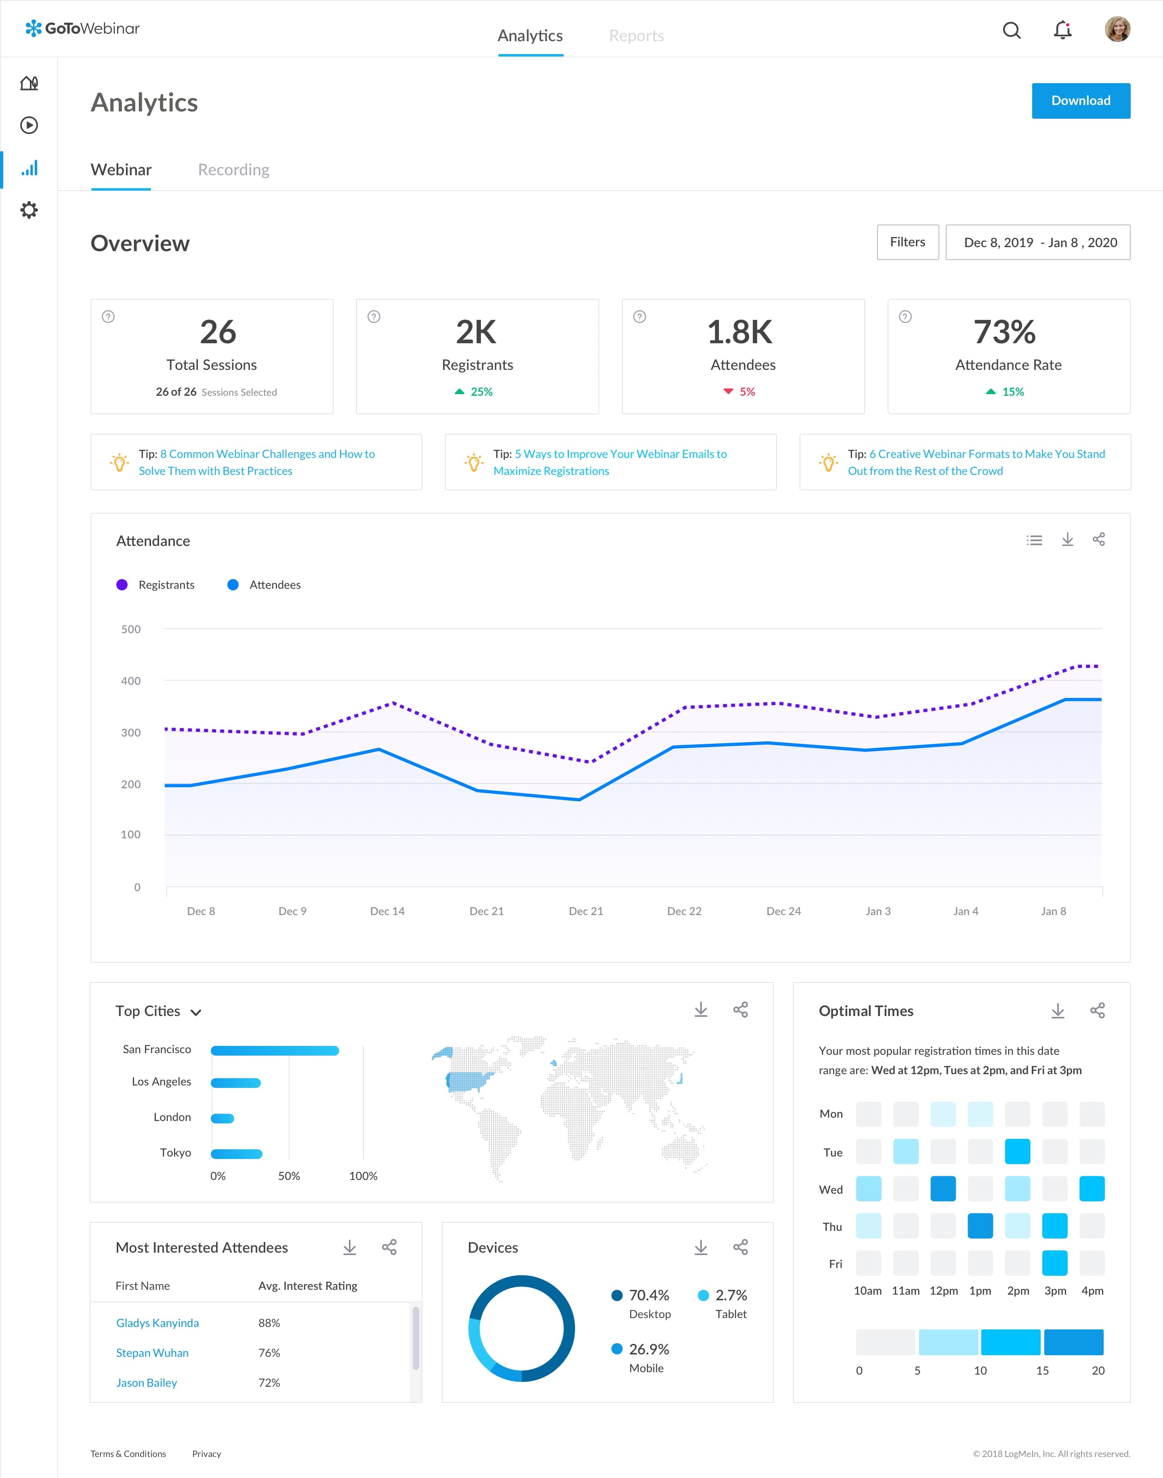Screen dimensions: 1163x1478
Task: Open the user profile avatar
Action: click(x=1117, y=29)
